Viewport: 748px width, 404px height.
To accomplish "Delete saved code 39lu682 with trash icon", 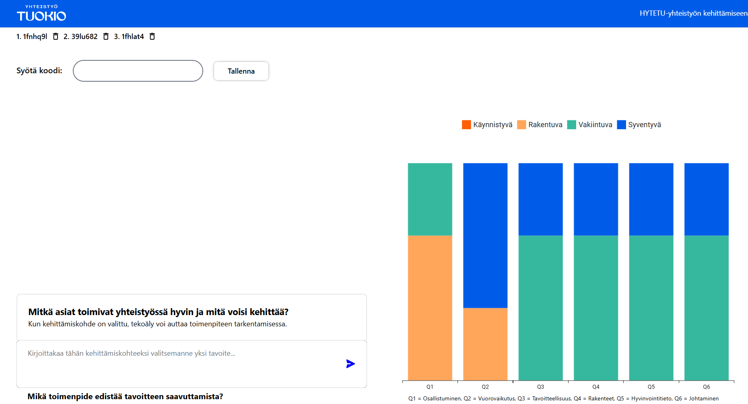I will pyautogui.click(x=106, y=37).
